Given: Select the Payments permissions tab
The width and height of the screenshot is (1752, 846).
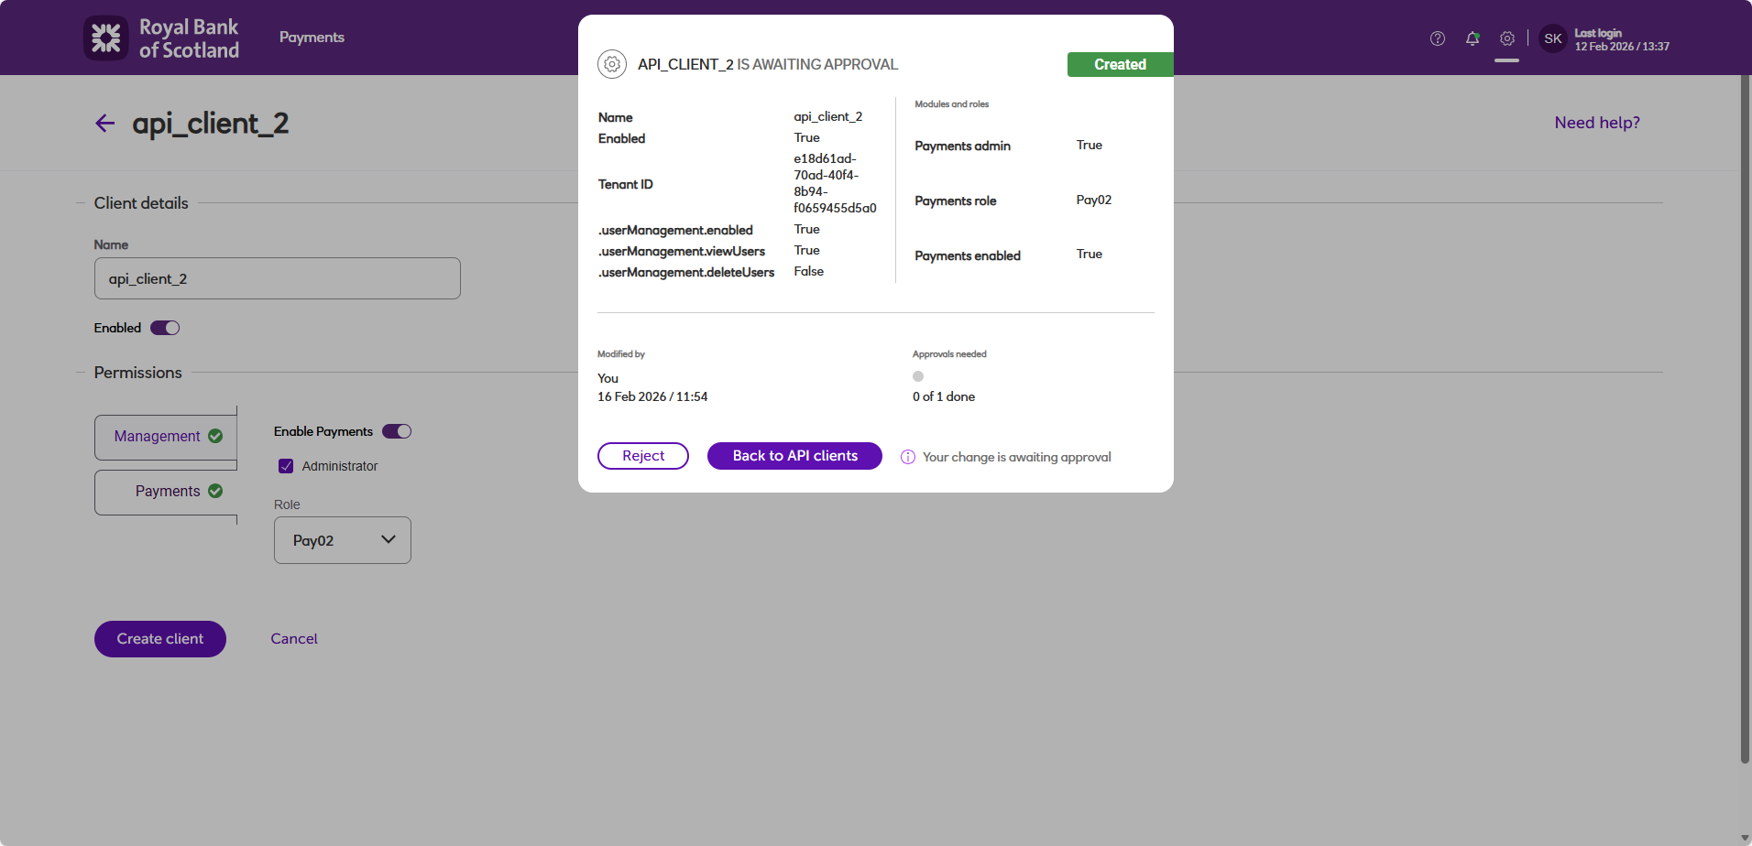Looking at the screenshot, I should tap(166, 492).
